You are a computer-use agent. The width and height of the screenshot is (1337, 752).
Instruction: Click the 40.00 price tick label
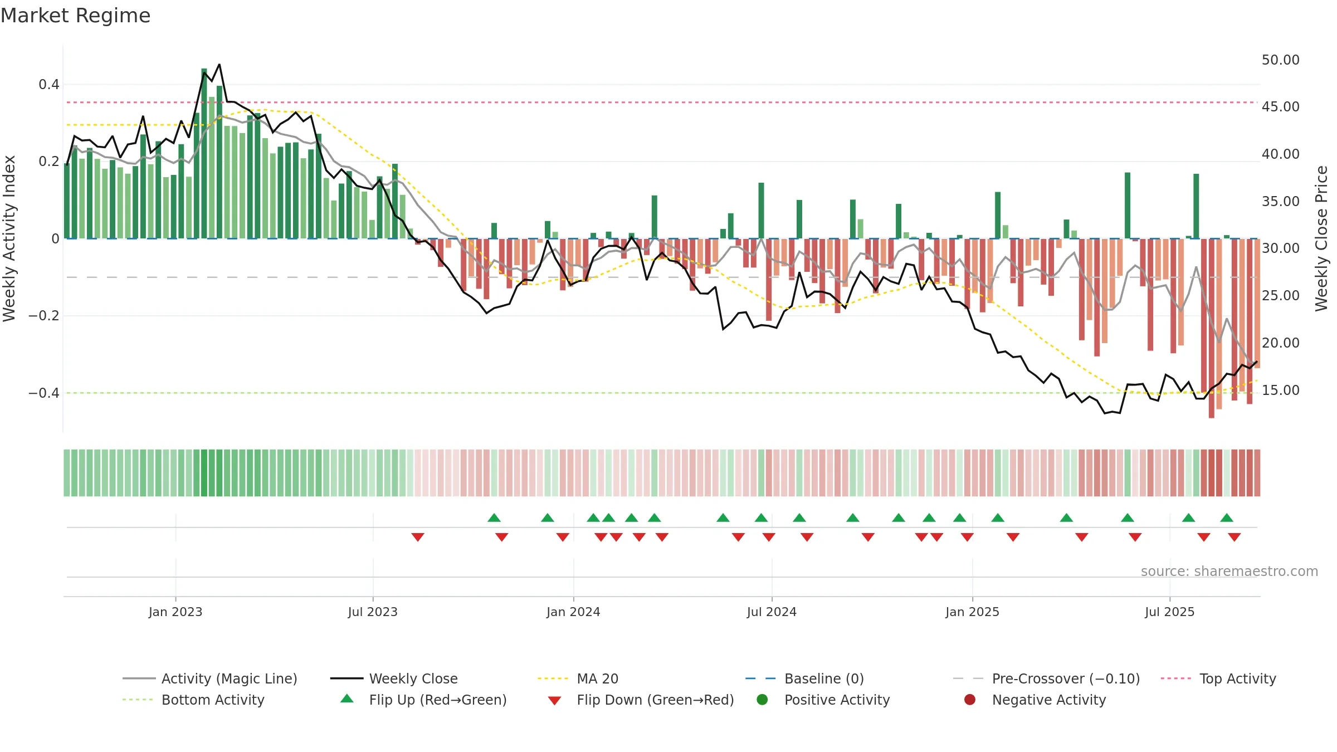[x=1281, y=154]
